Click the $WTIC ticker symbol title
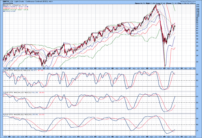The width and height of the screenshot is (202, 138). [6, 2]
